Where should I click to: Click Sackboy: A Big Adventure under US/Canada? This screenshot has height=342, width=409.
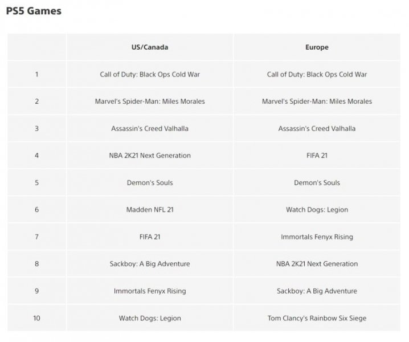click(x=150, y=264)
